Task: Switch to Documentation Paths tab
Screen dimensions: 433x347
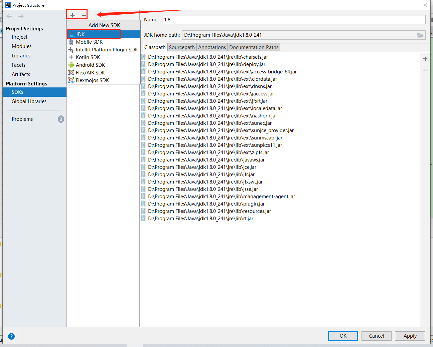Action: (254, 47)
